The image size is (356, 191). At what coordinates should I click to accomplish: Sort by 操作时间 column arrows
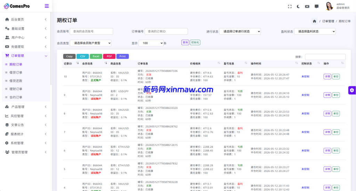(x=297, y=63)
